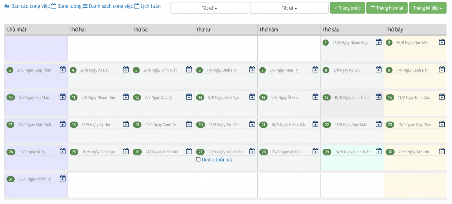Open the Demo thôi mà task link
The height and width of the screenshot is (204, 452).
(x=217, y=160)
